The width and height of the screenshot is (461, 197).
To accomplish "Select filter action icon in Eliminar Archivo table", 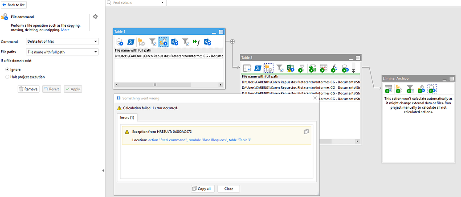I will tap(410, 89).
